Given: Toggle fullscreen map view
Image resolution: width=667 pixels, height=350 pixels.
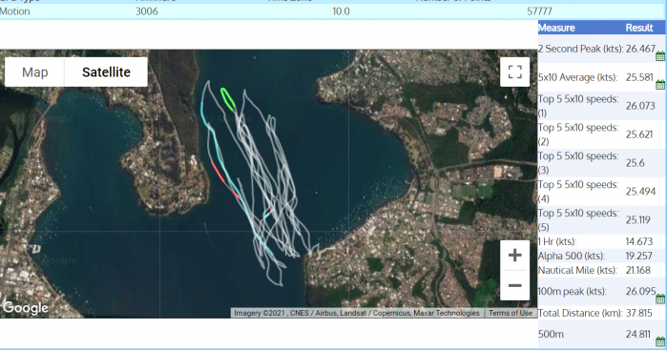Looking at the screenshot, I should click(x=514, y=72).
